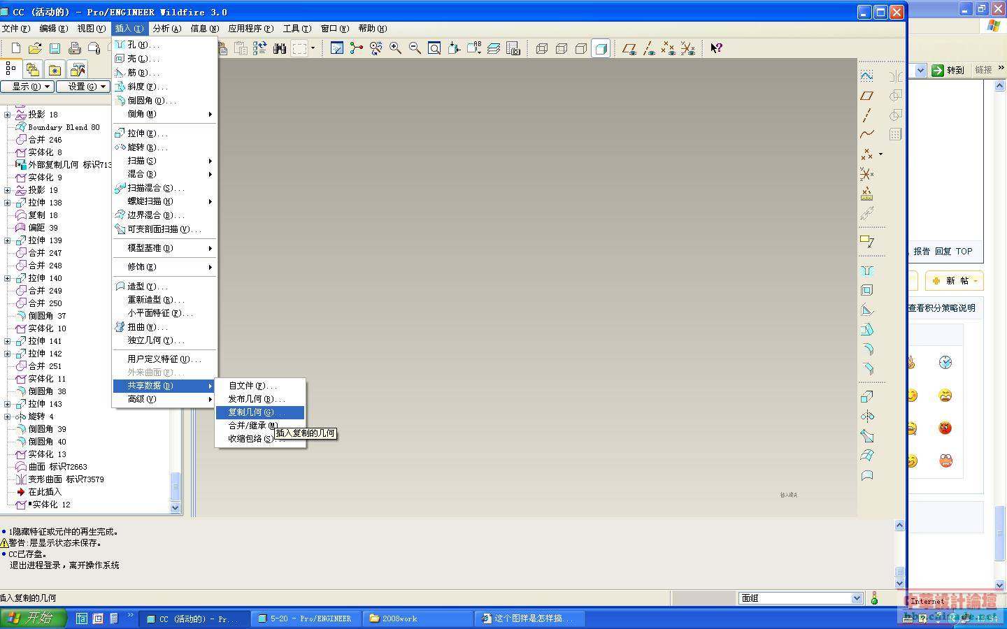Click the Hole tool icon in right toolbar

pyautogui.click(x=867, y=270)
